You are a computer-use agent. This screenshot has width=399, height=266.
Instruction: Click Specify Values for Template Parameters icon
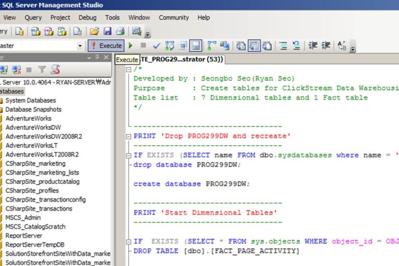(x=342, y=46)
